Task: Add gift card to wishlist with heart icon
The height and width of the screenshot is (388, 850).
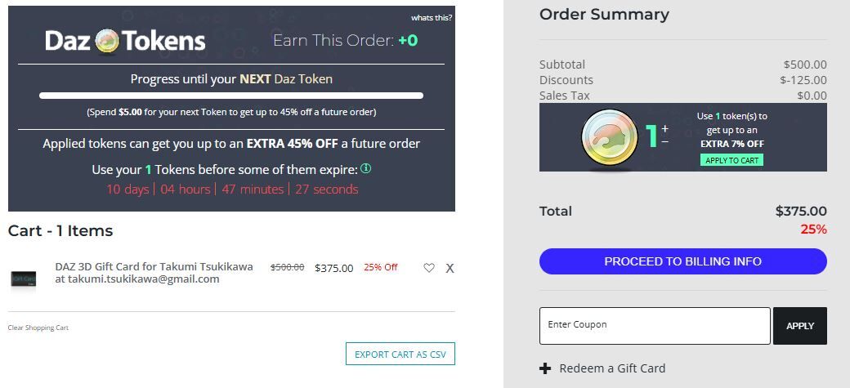Action: (429, 268)
